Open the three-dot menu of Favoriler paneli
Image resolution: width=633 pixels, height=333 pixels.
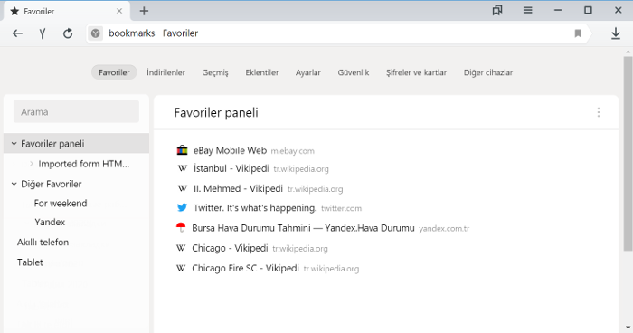pyautogui.click(x=599, y=112)
